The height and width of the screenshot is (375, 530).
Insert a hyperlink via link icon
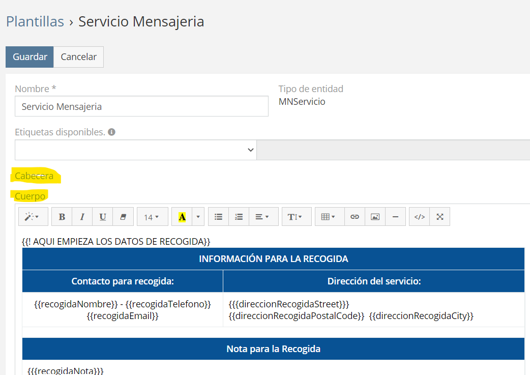pos(355,217)
